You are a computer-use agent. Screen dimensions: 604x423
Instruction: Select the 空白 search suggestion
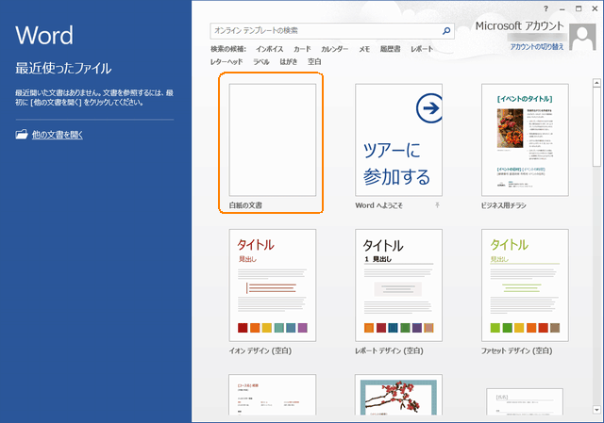pyautogui.click(x=314, y=62)
